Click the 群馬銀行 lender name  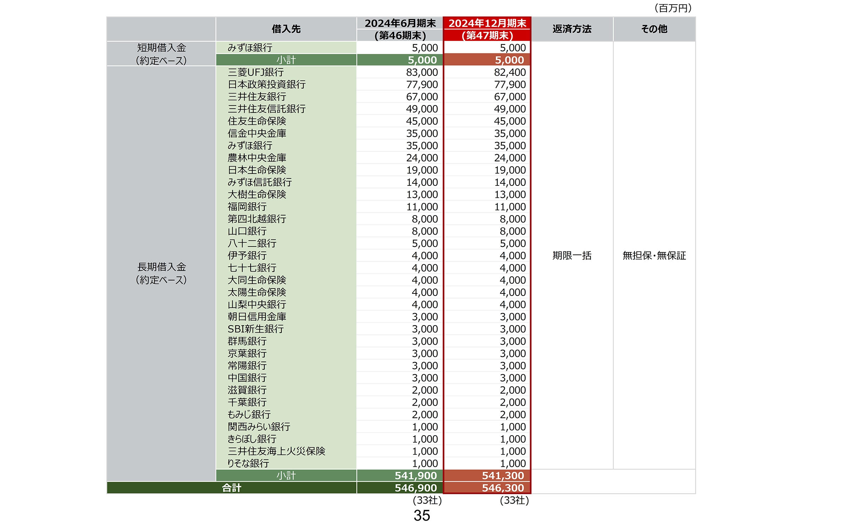247,341
